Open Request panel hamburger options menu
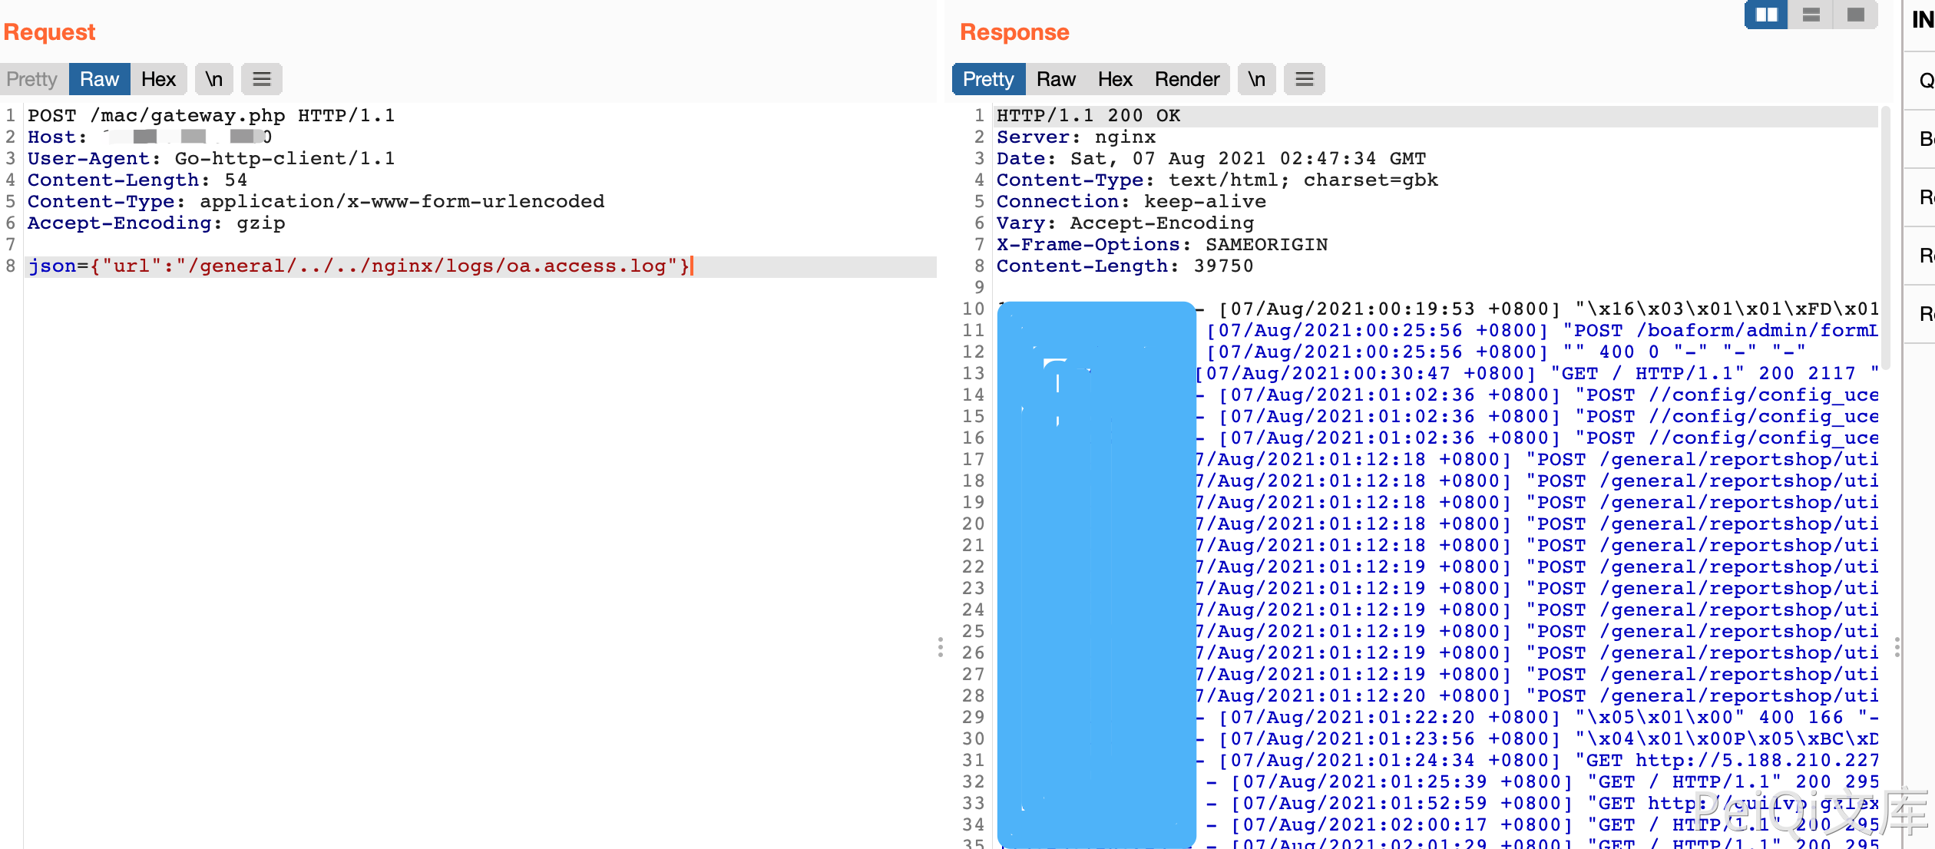Image resolution: width=1935 pixels, height=849 pixels. pos(262,79)
